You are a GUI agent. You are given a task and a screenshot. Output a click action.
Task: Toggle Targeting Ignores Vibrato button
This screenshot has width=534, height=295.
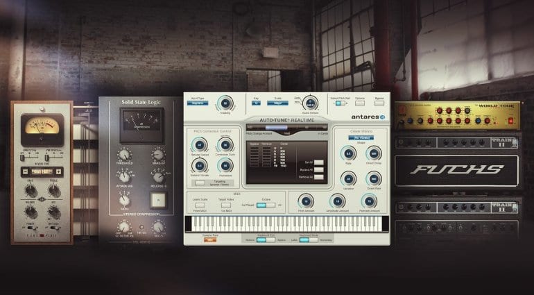(200, 183)
